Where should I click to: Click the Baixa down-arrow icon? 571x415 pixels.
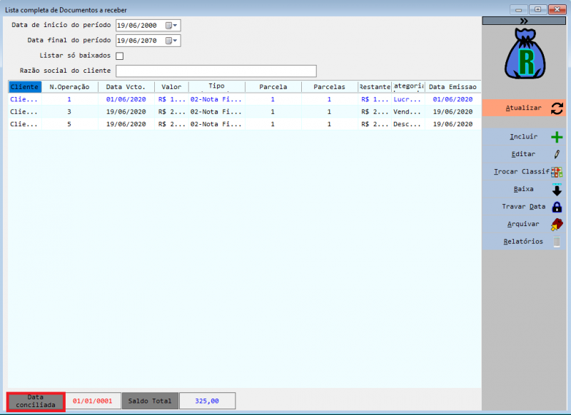pos(557,190)
